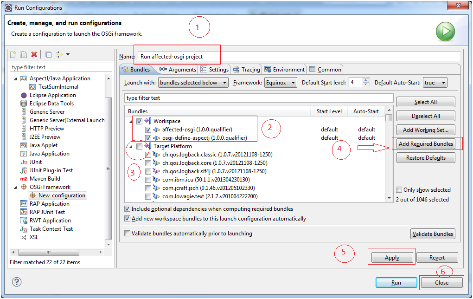Collapse all configurations in tree
This screenshot has width=473, height=299.
48,54
